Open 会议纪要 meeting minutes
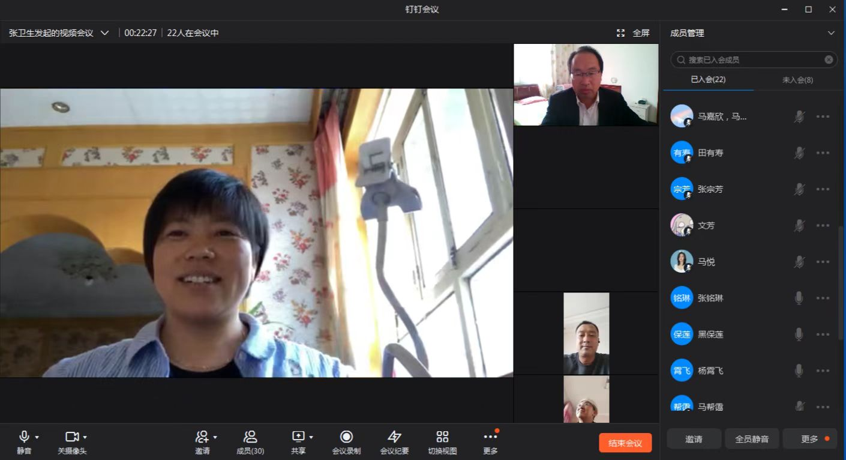Image resolution: width=846 pixels, height=460 pixels. click(x=394, y=437)
